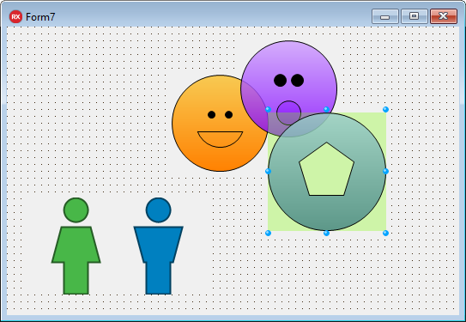466x322 pixels.
Task: Click the blue person figure's head
Action: pyautogui.click(x=159, y=210)
